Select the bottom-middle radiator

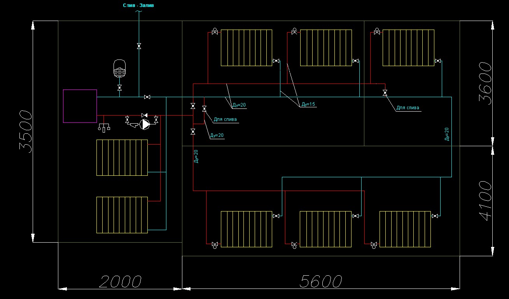coord(326,229)
